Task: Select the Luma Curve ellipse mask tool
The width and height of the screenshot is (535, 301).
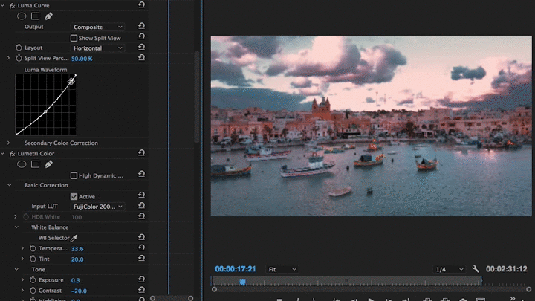Action: pyautogui.click(x=22, y=16)
